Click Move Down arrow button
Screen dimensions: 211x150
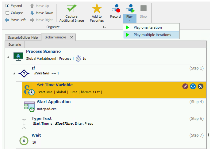pos(42,13)
